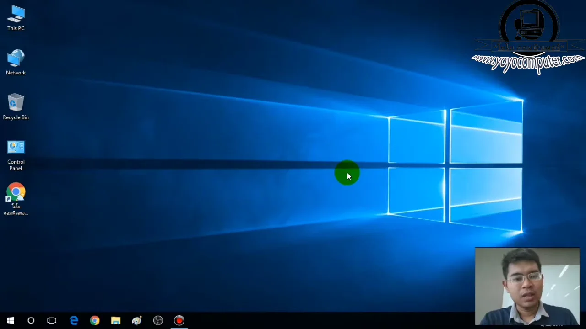Select the Control Panel desktop shortcut
The width and height of the screenshot is (586, 329).
(16, 154)
